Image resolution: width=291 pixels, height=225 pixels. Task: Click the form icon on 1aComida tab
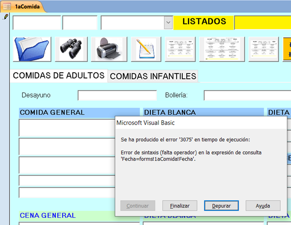pyautogui.click(x=7, y=7)
